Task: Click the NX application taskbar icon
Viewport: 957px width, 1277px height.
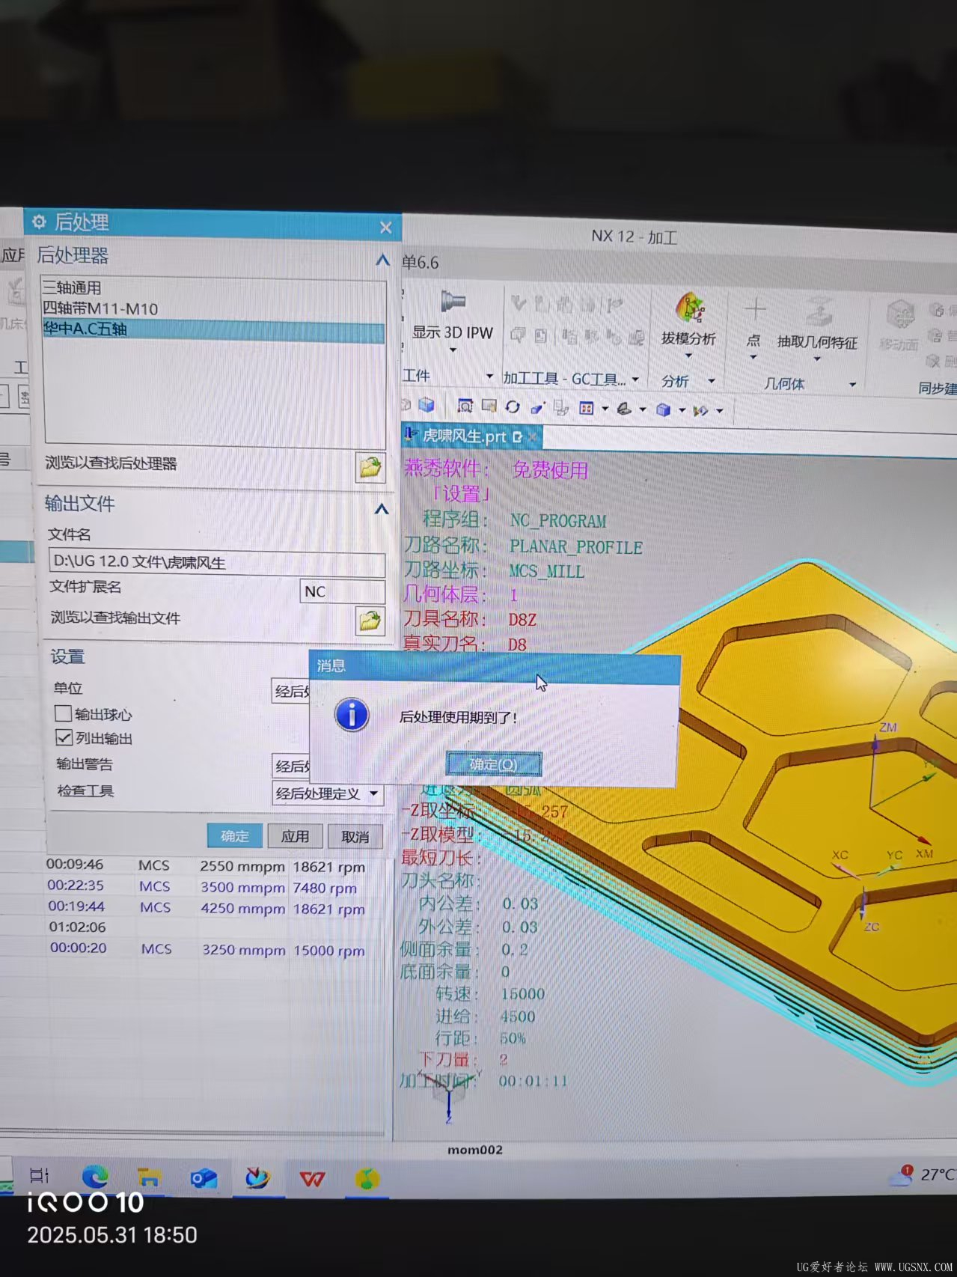Action: [x=257, y=1178]
